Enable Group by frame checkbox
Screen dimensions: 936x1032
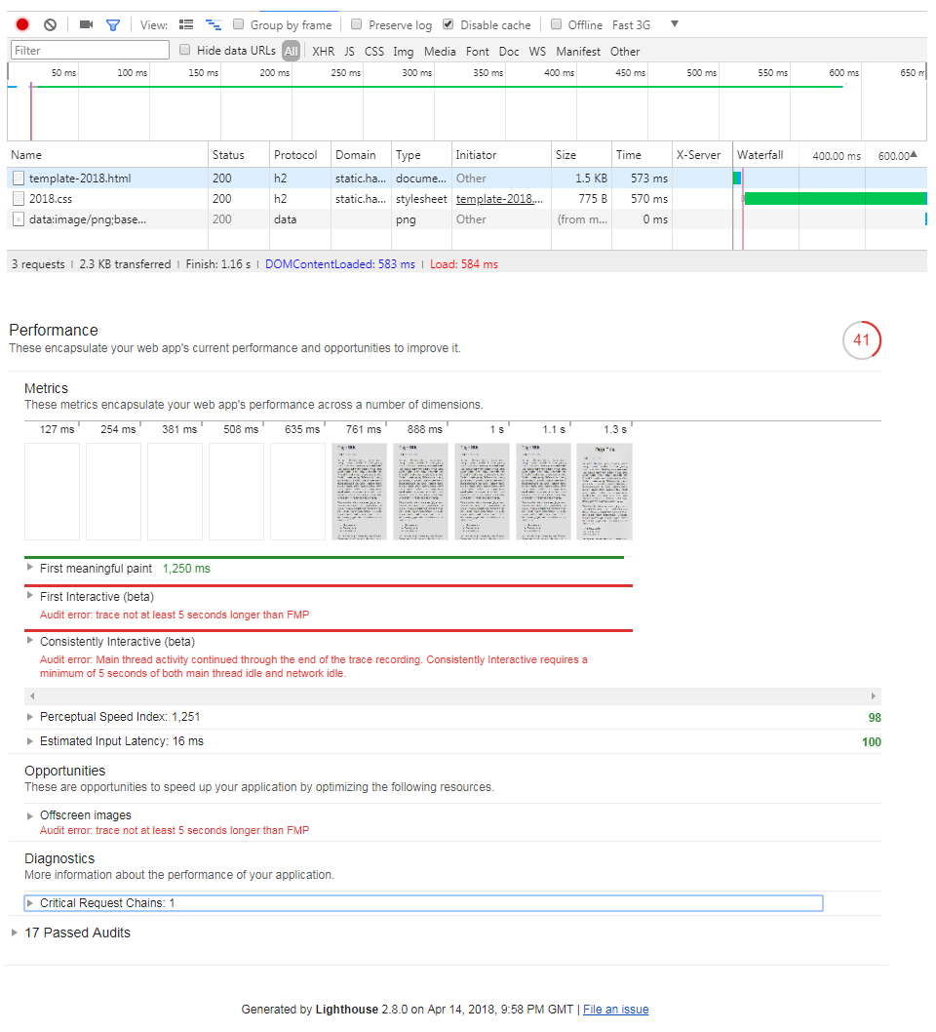239,24
